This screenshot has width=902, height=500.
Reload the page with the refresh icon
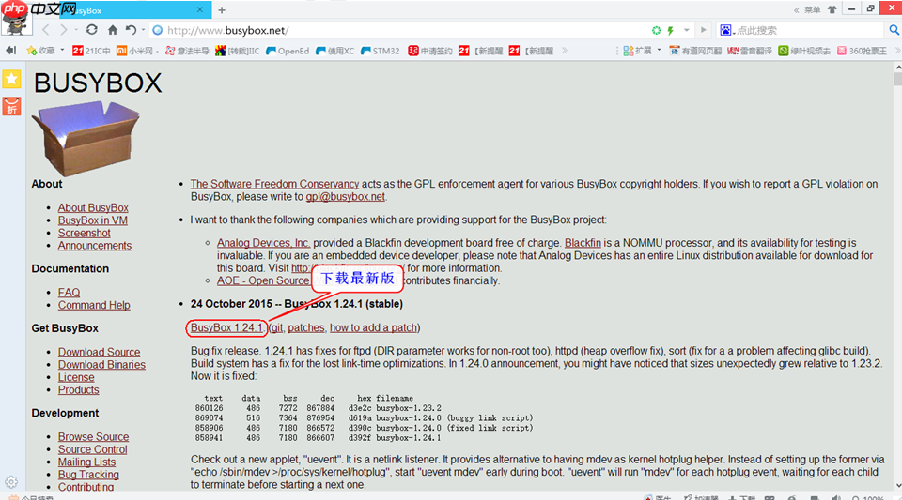click(91, 30)
